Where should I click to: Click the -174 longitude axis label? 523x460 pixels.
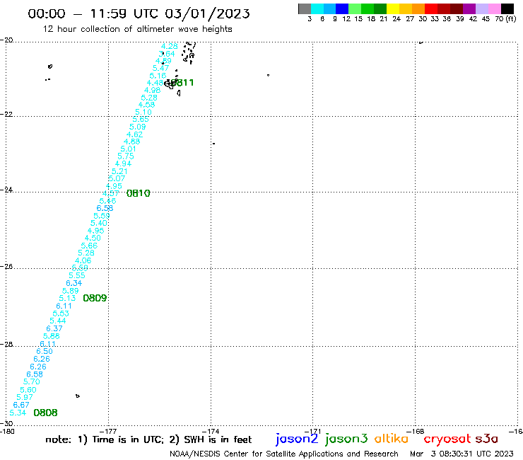point(211,432)
